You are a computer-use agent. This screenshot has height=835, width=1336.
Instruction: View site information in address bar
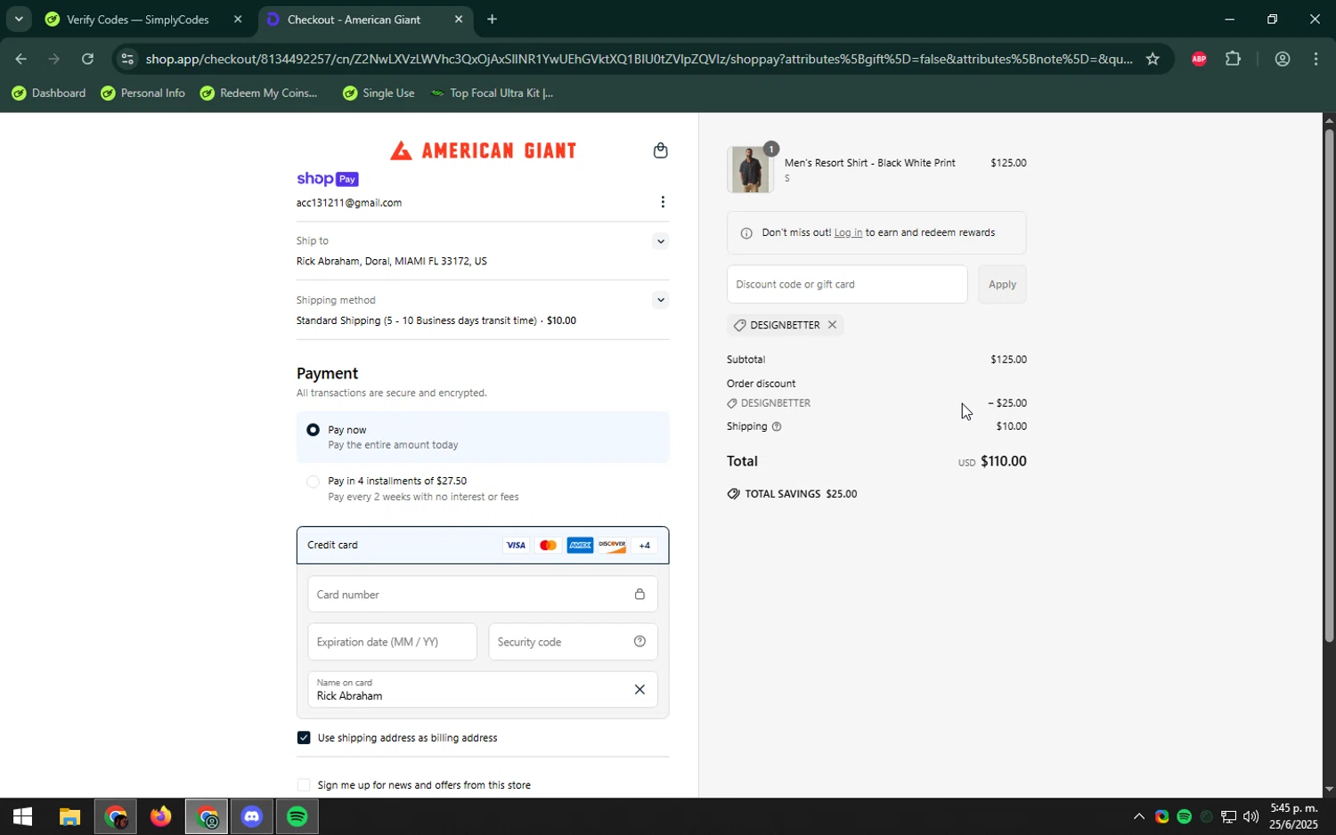click(127, 59)
